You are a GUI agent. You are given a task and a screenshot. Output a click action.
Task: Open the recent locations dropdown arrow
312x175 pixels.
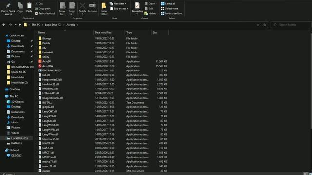coord(15,25)
